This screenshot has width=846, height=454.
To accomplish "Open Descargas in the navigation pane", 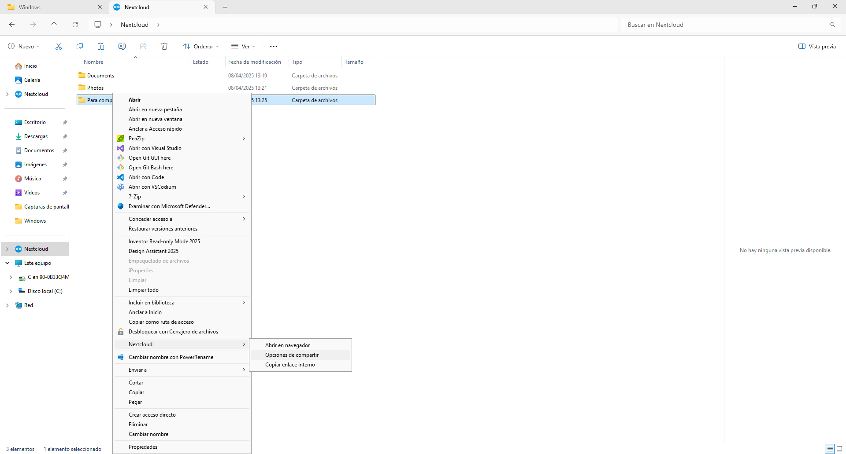I will [x=35, y=136].
